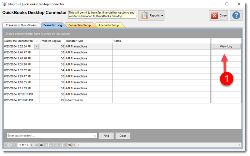Screen dimensions: 250x156
Task: Click horizontal scrollbar left arrow
Action: point(79,145)
